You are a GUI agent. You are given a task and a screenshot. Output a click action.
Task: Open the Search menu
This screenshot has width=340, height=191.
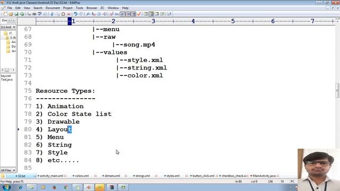point(38,8)
